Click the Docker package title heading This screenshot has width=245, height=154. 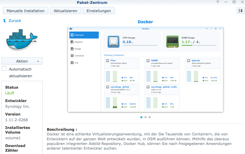[145, 22]
